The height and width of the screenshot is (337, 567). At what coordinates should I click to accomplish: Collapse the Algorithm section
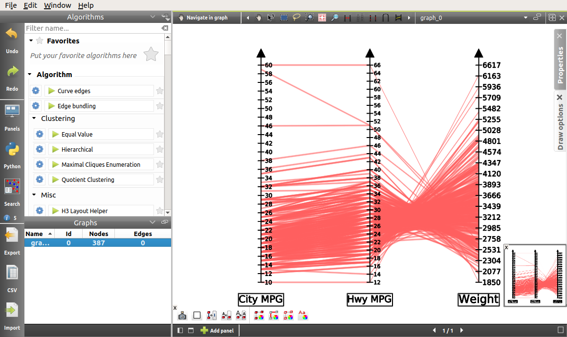click(30, 75)
